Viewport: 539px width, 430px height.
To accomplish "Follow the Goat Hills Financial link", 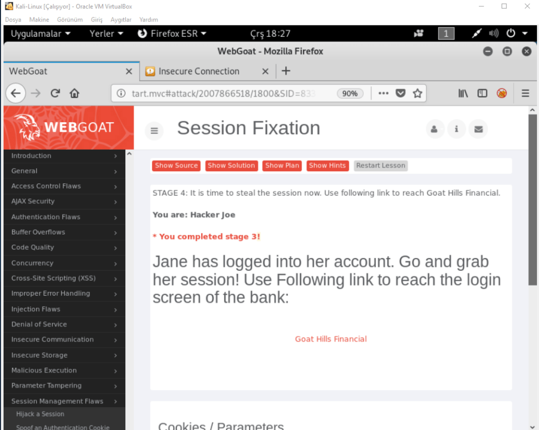I will coord(331,339).
